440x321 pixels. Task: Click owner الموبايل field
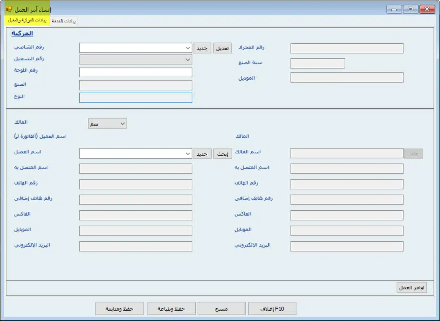point(347,231)
